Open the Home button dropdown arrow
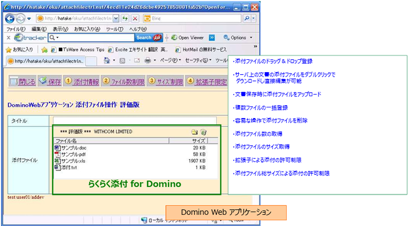This screenshot has height=226, width=409. pyautogui.click(x=114, y=60)
